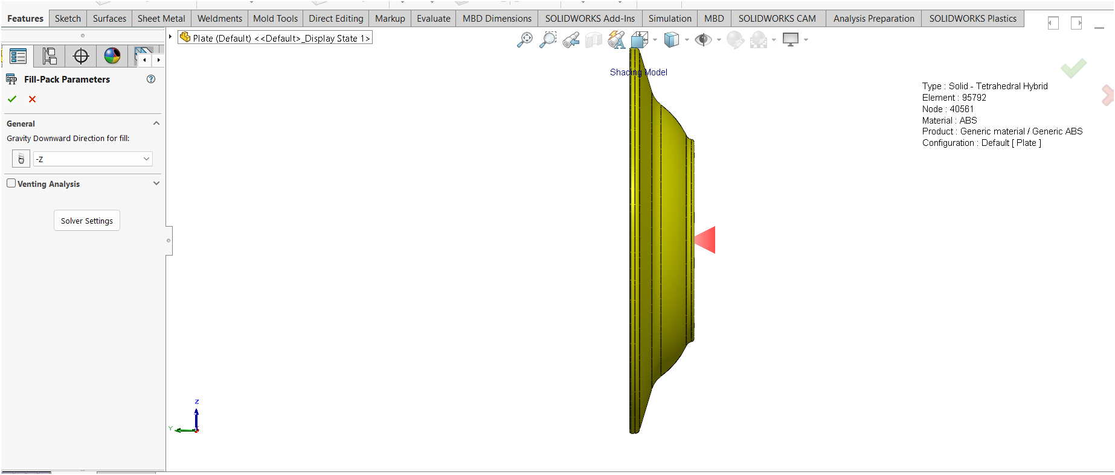Click the Apply Scene icon
Viewport: 1115px width, 475px height.
(x=758, y=40)
